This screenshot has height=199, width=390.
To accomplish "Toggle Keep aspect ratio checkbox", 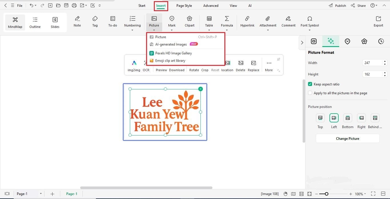I will pyautogui.click(x=310, y=84).
